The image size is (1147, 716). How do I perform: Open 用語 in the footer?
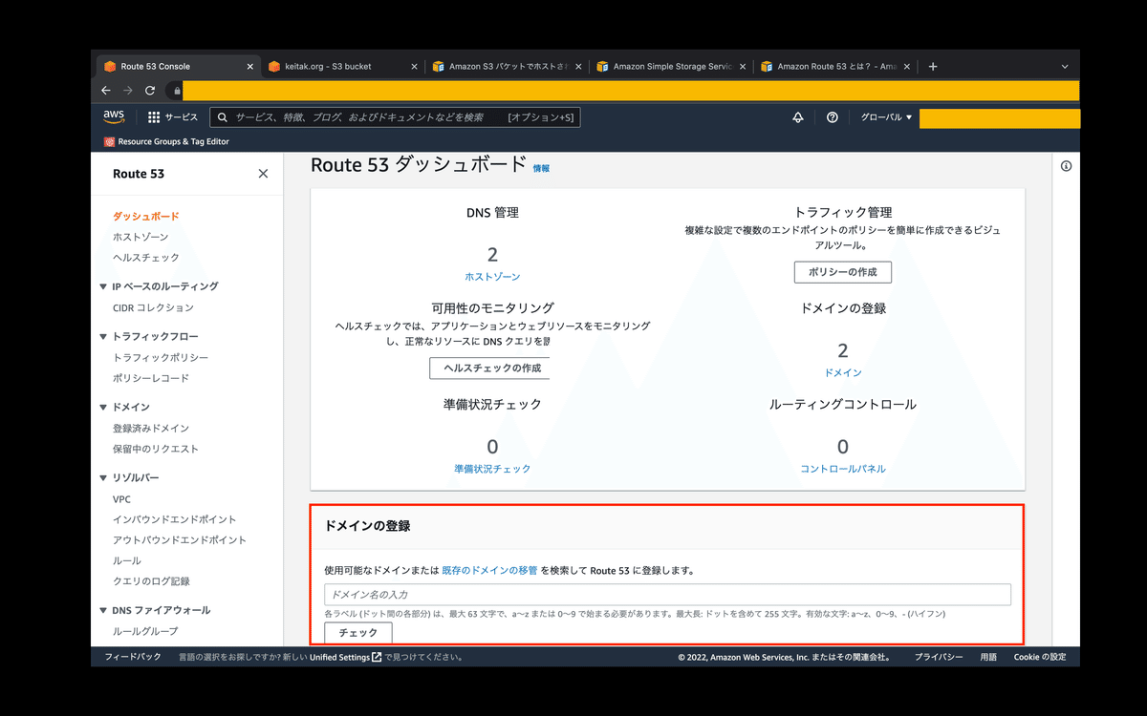pos(987,657)
